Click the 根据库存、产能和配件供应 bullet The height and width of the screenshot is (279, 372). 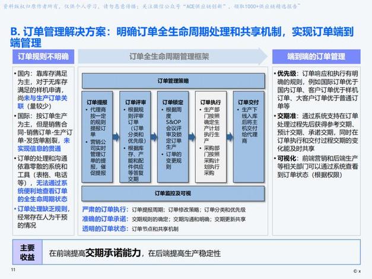[x=135, y=164]
